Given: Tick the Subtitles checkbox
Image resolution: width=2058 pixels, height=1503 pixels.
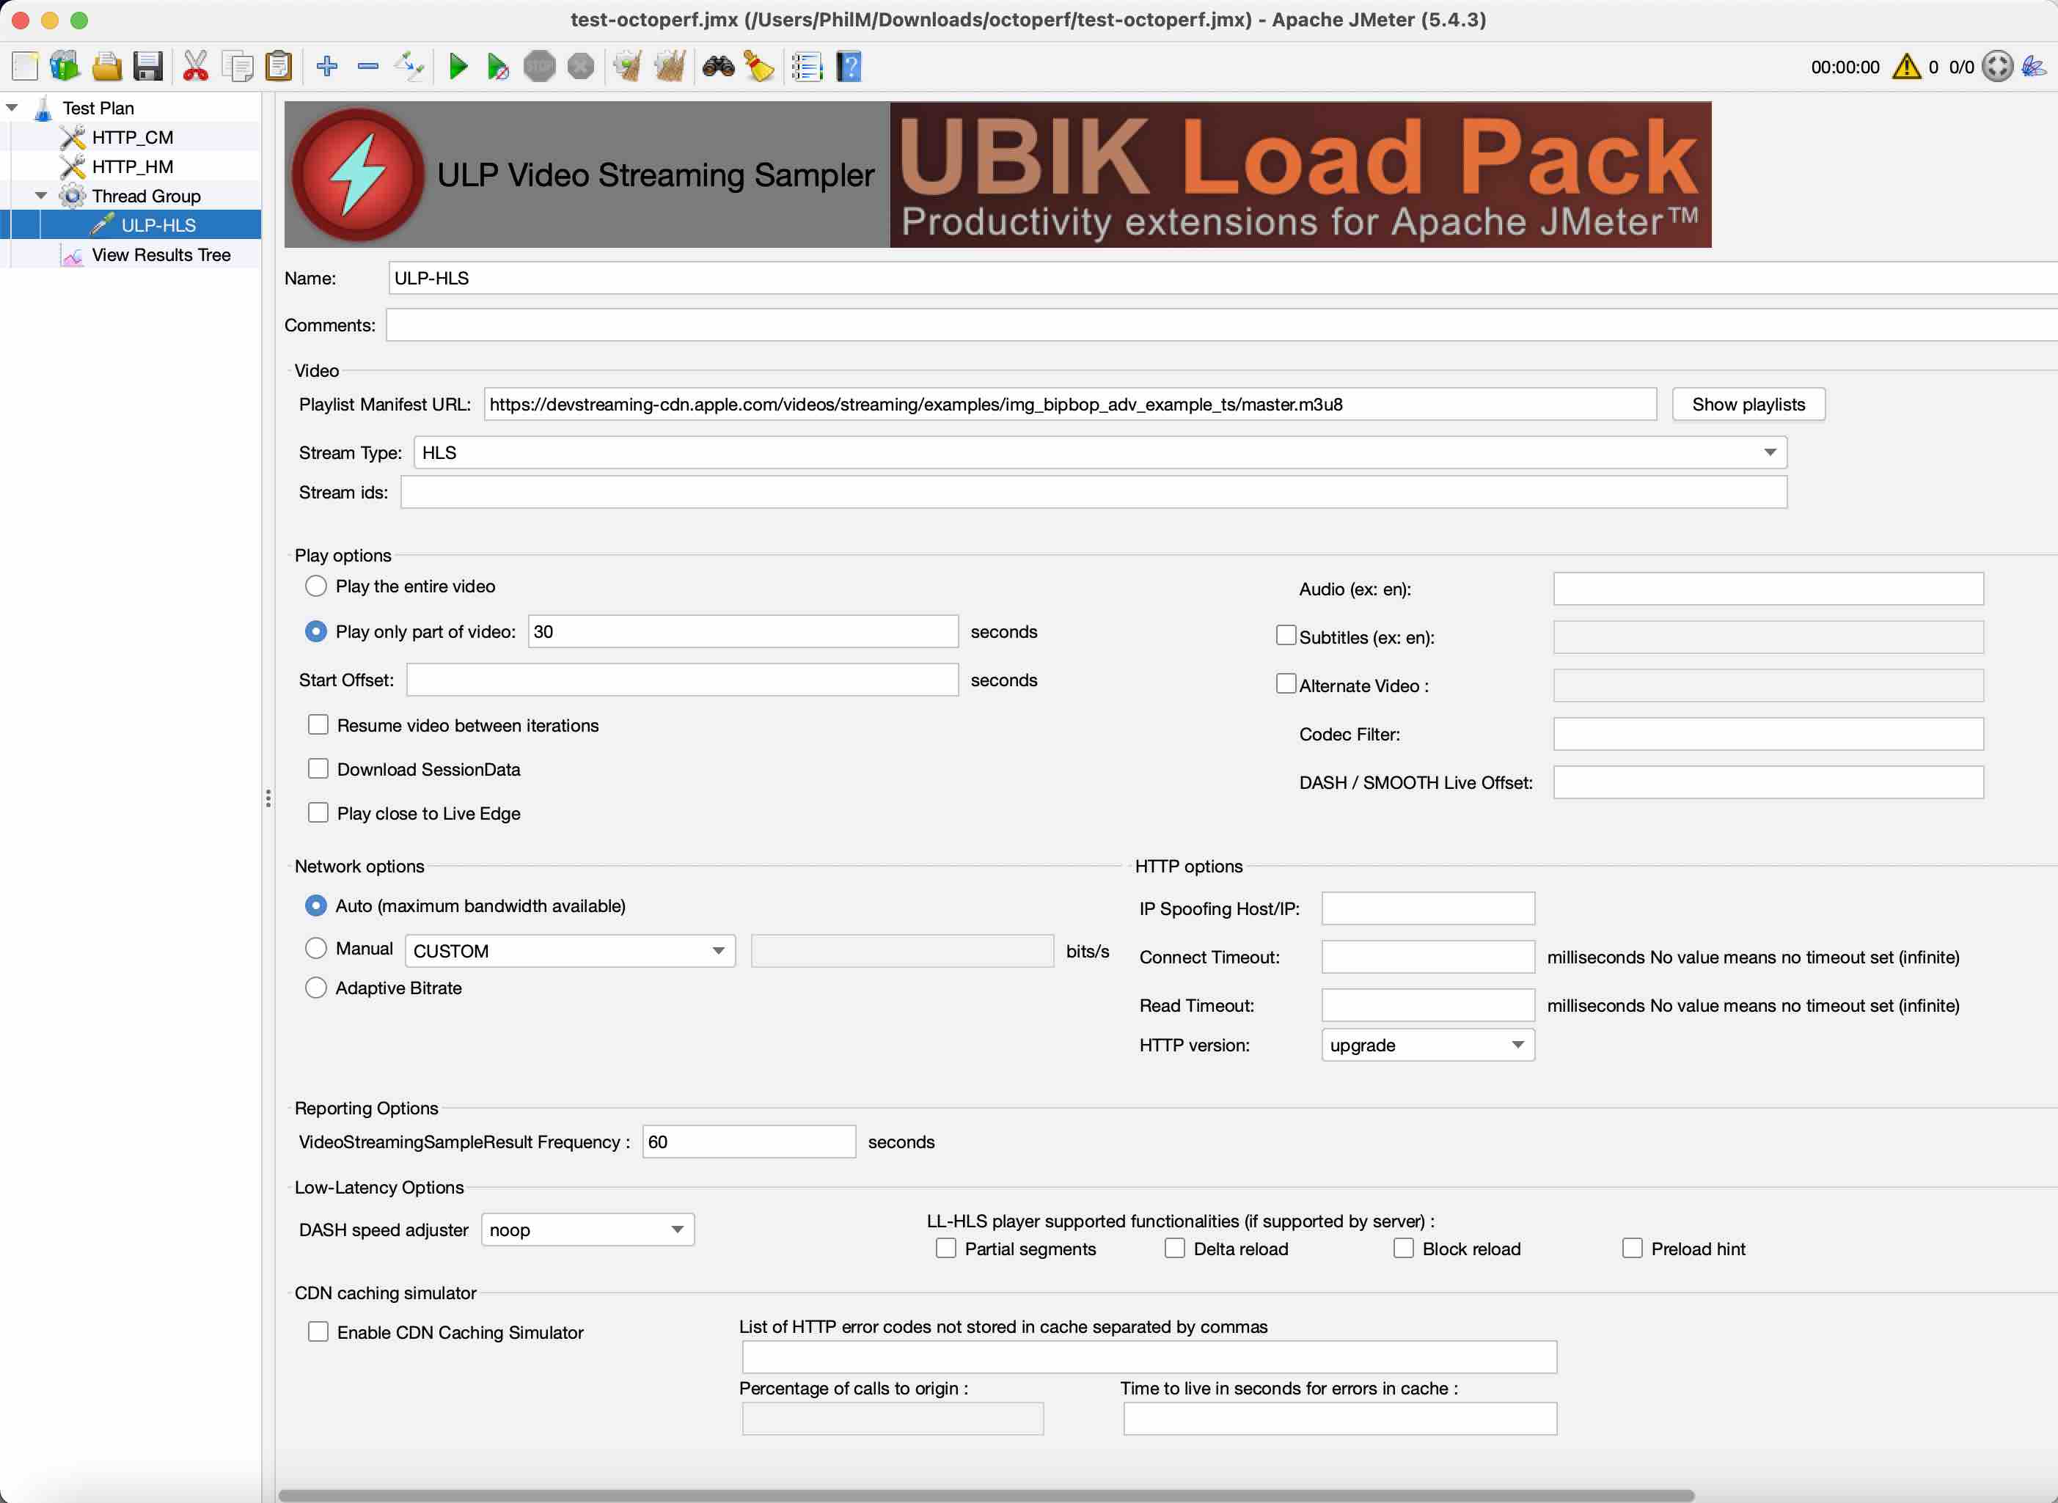Looking at the screenshot, I should 1285,636.
